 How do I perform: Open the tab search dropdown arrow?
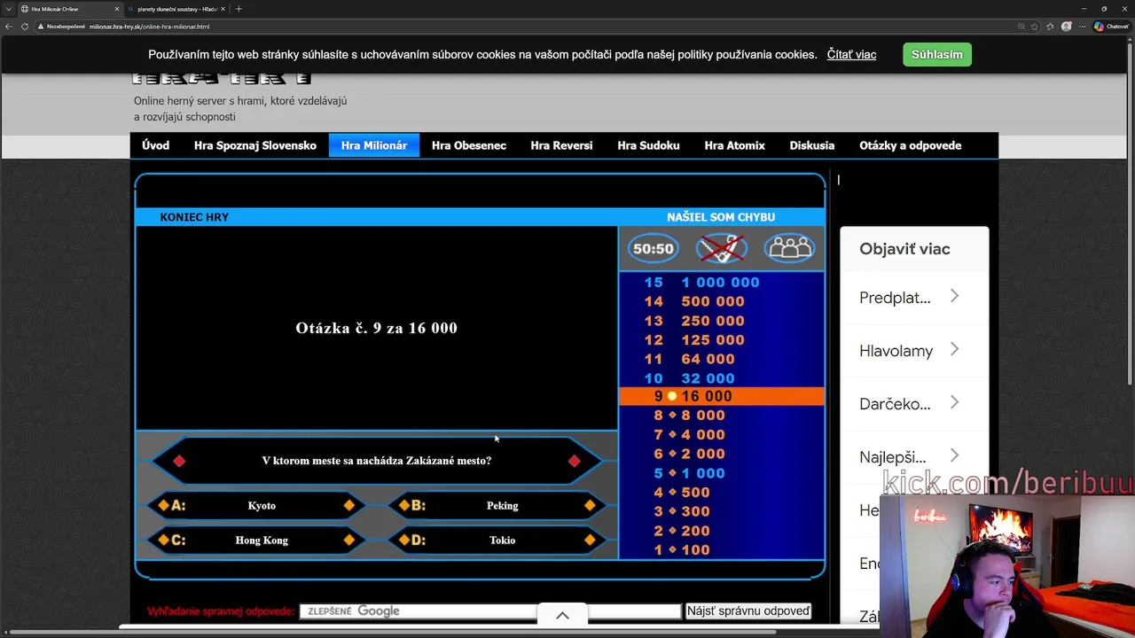tap(8, 9)
